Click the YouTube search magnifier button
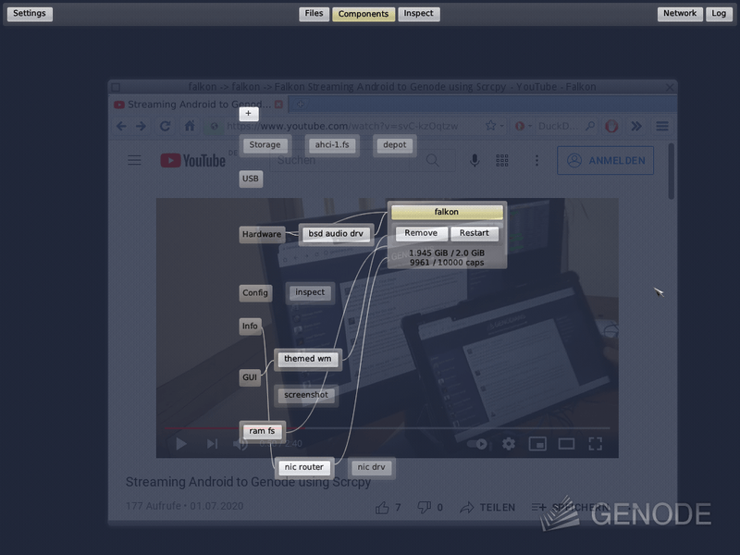740x555 pixels. [432, 160]
